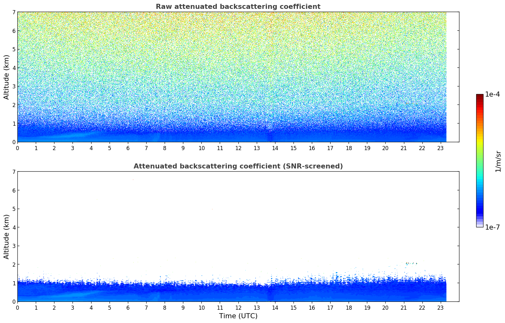
Task: Click the bottom plot's time tick '12'
Action: 238,307
